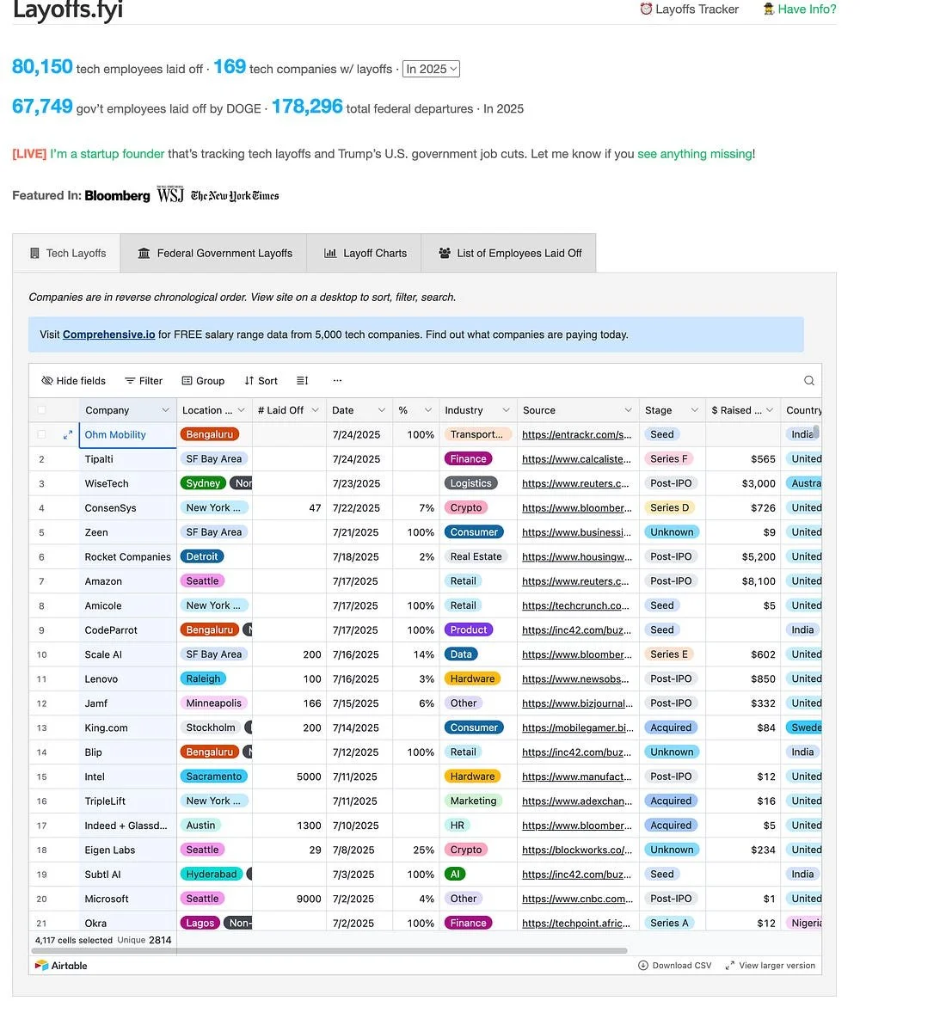Viewport: 946px width, 1013px height.
Task: Click the Comprehensive.io link
Action: coord(108,335)
